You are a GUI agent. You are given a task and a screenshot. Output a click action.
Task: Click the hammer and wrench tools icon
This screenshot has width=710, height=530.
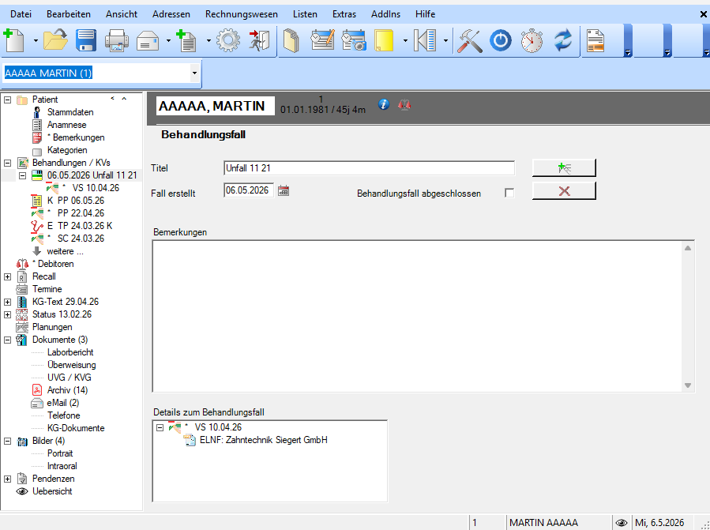point(470,40)
